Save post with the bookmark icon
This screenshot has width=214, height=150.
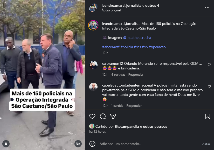(208, 116)
